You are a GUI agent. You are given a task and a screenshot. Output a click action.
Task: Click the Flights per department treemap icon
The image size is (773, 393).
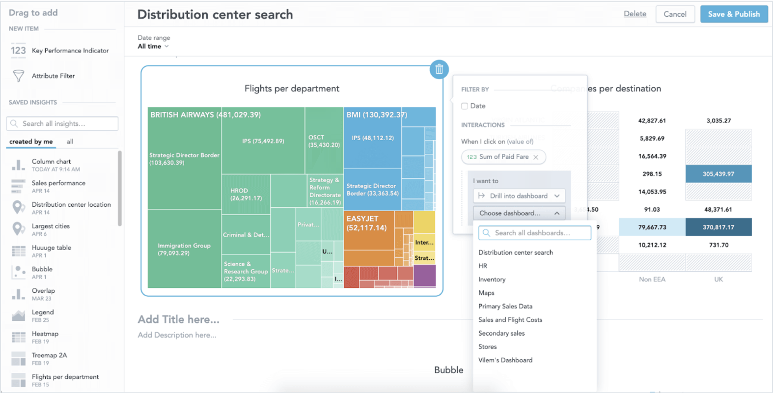pos(18,380)
